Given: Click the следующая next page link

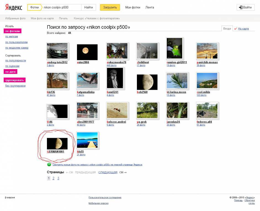Looking at the screenshot, I should point(108,172).
